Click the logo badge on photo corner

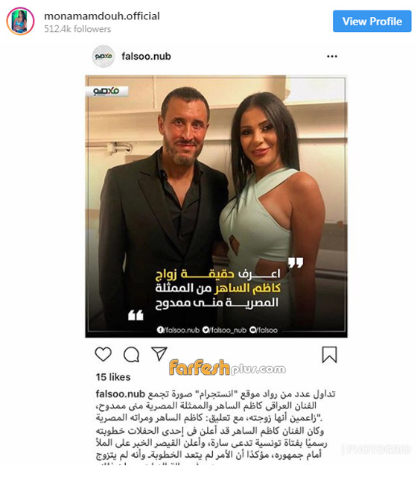coord(106,91)
